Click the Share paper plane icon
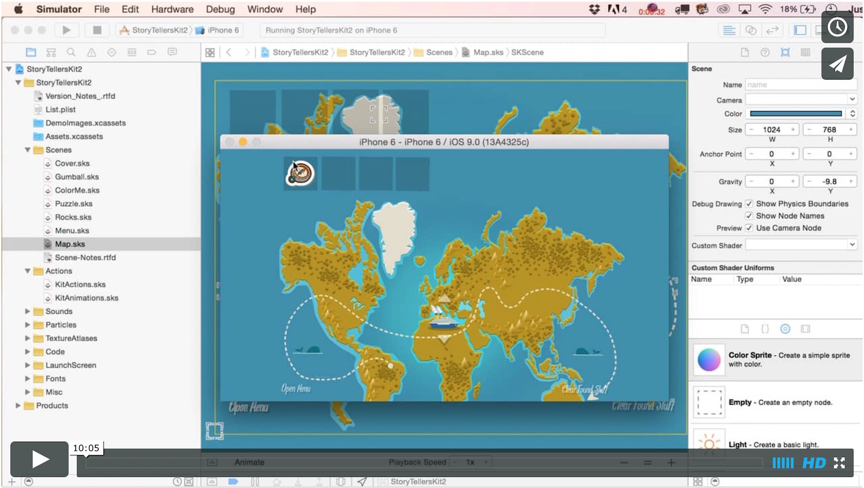Viewport: 864px width, 488px height. tap(837, 64)
